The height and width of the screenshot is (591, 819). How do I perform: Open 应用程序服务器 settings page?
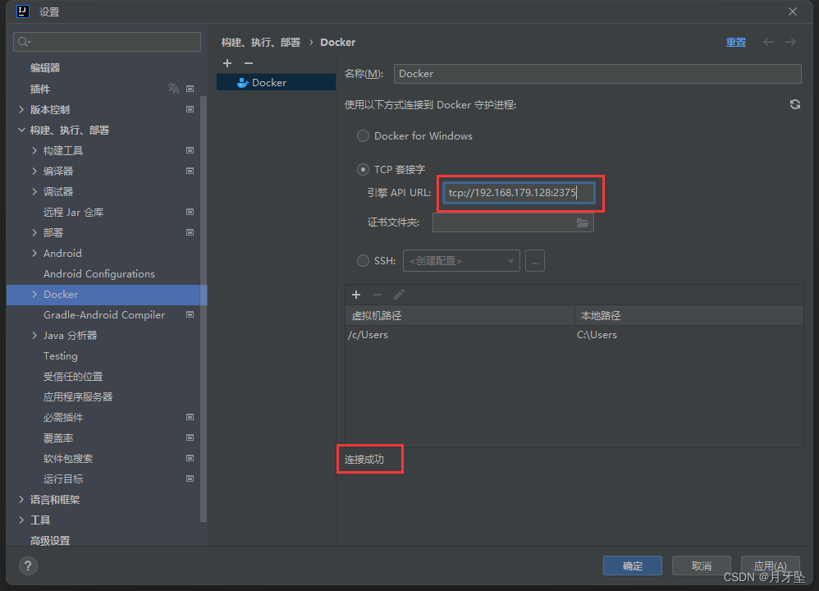pos(78,396)
